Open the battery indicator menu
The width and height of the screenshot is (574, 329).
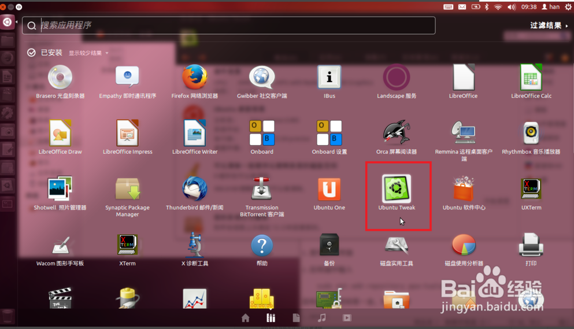pos(476,6)
